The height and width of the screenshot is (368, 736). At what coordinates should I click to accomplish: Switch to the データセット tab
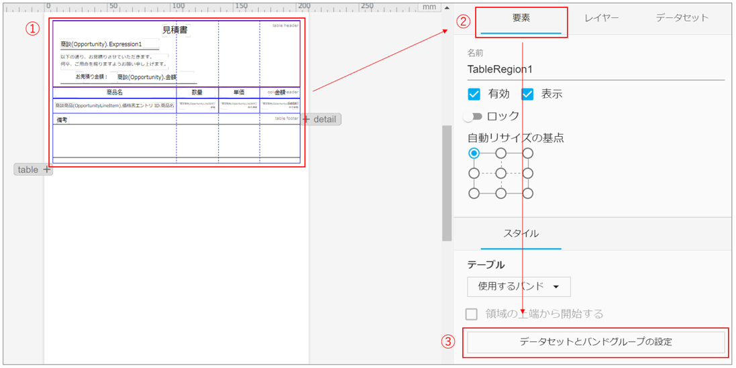tap(682, 18)
